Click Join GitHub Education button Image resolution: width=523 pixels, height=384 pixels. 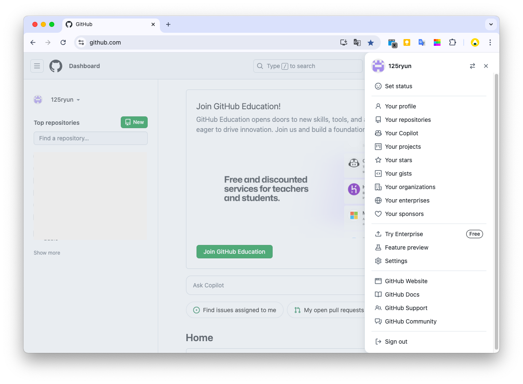click(x=234, y=252)
